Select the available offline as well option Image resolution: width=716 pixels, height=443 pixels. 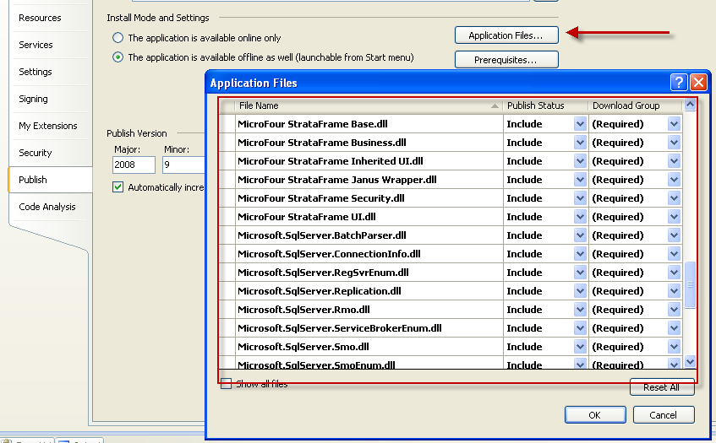pyautogui.click(x=118, y=58)
